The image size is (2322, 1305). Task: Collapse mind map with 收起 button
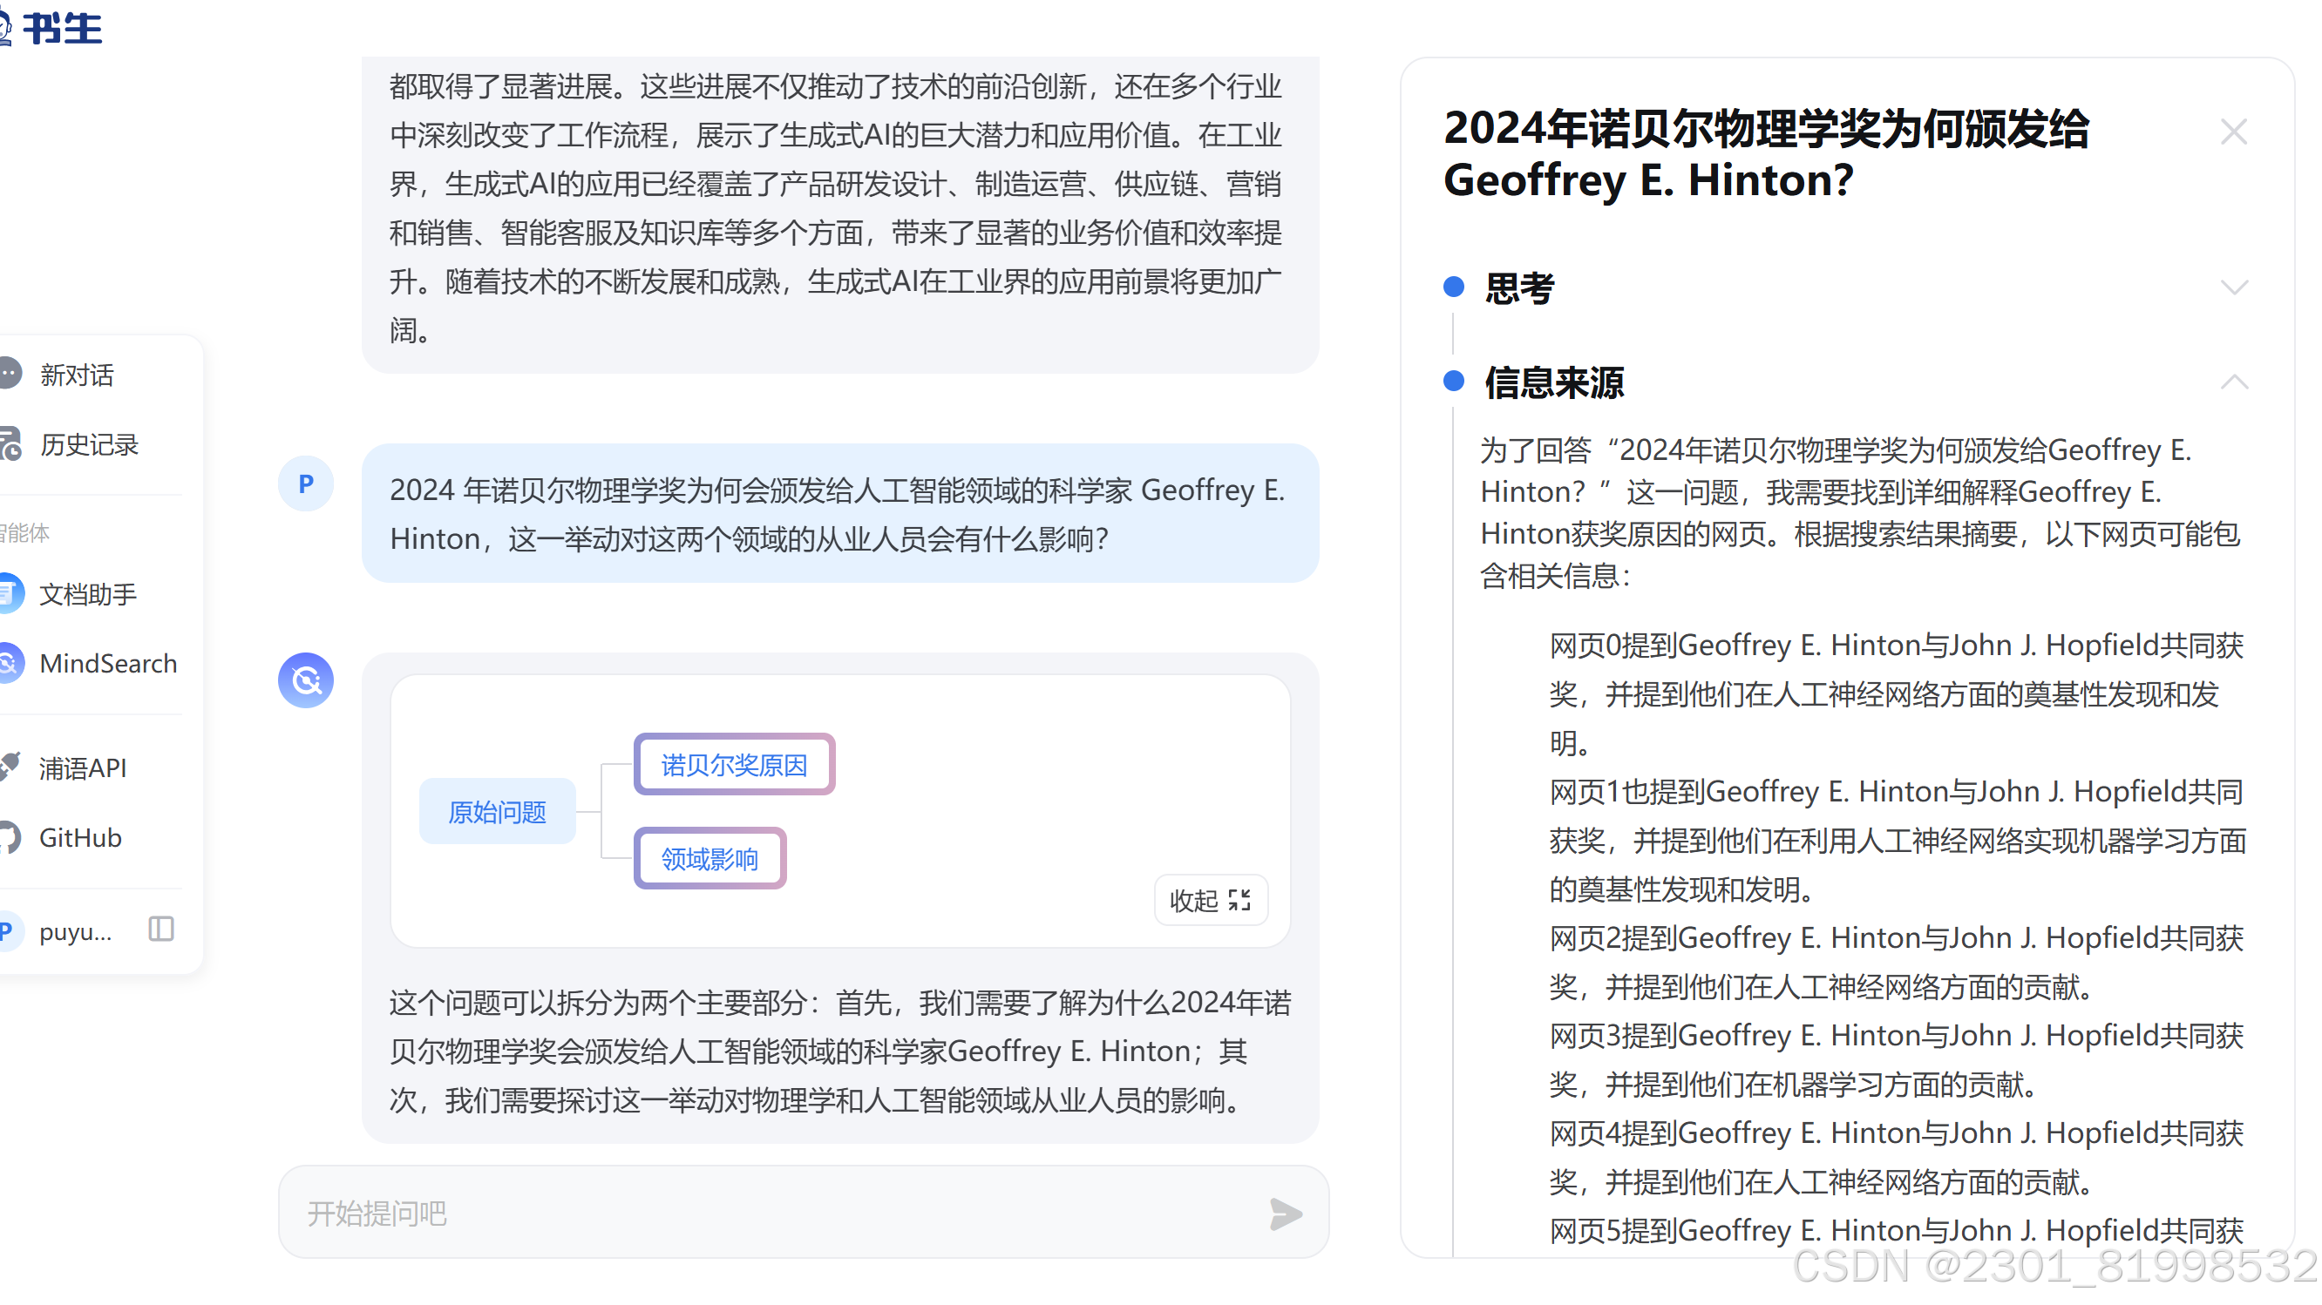click(1210, 900)
